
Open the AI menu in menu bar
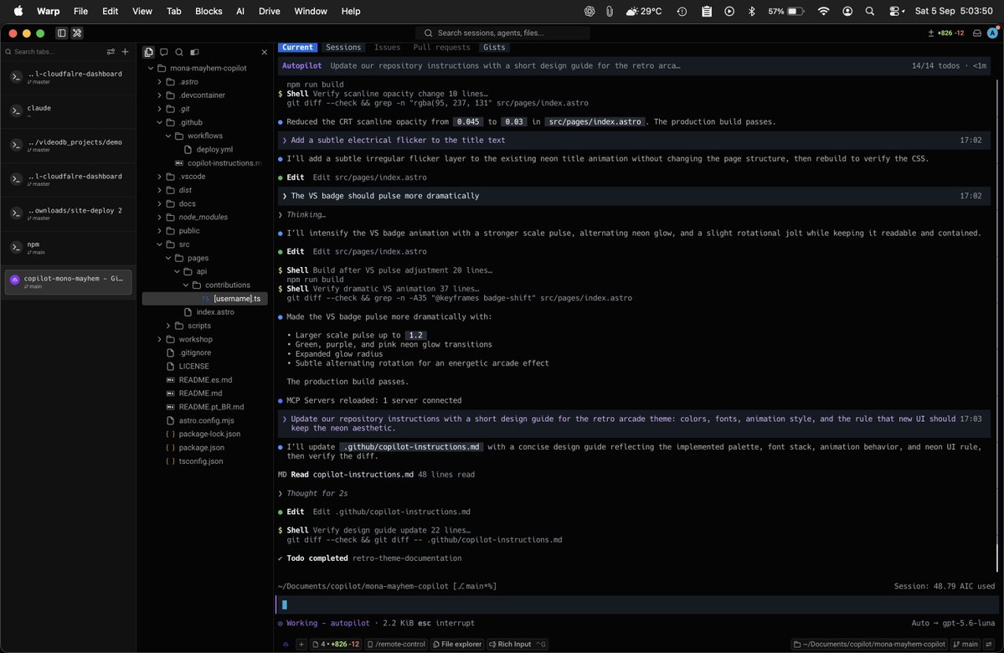coord(240,11)
